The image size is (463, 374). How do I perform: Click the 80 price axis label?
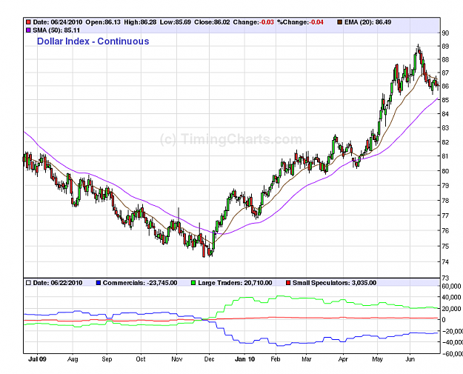445,171
